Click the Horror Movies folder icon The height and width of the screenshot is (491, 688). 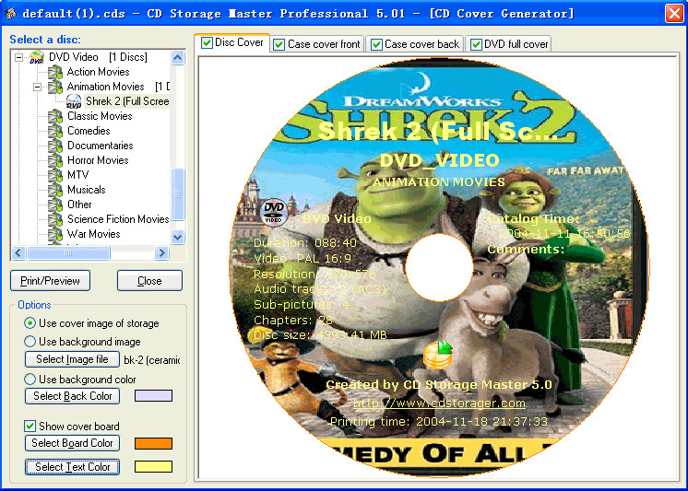click(x=55, y=160)
